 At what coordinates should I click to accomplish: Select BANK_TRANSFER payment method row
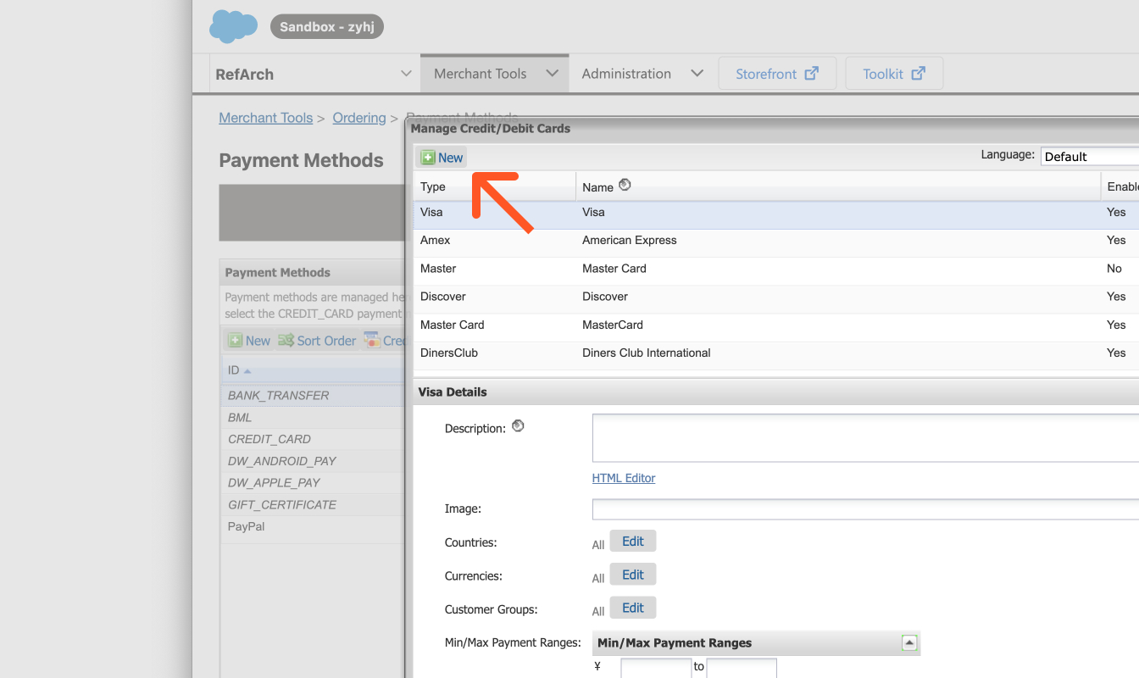312,395
